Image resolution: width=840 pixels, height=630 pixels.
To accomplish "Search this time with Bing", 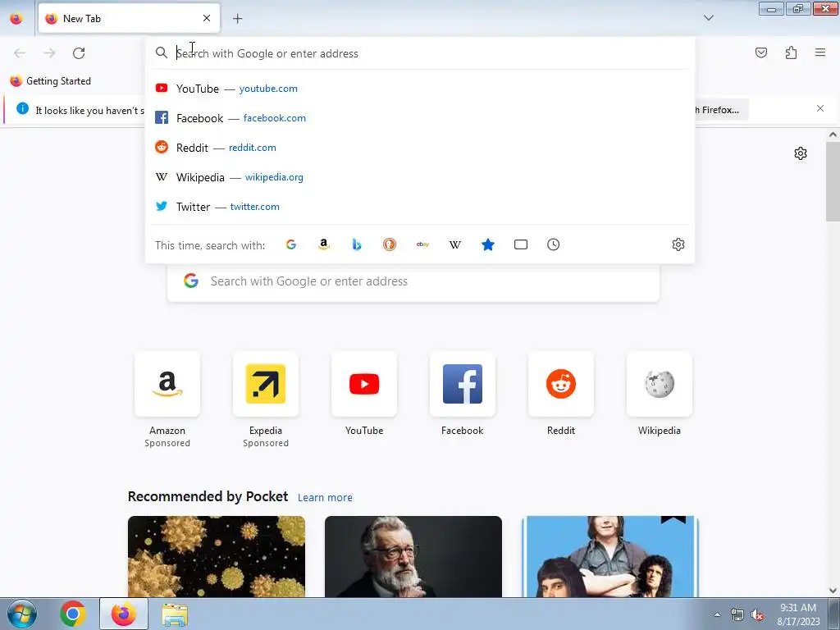I will [x=357, y=244].
